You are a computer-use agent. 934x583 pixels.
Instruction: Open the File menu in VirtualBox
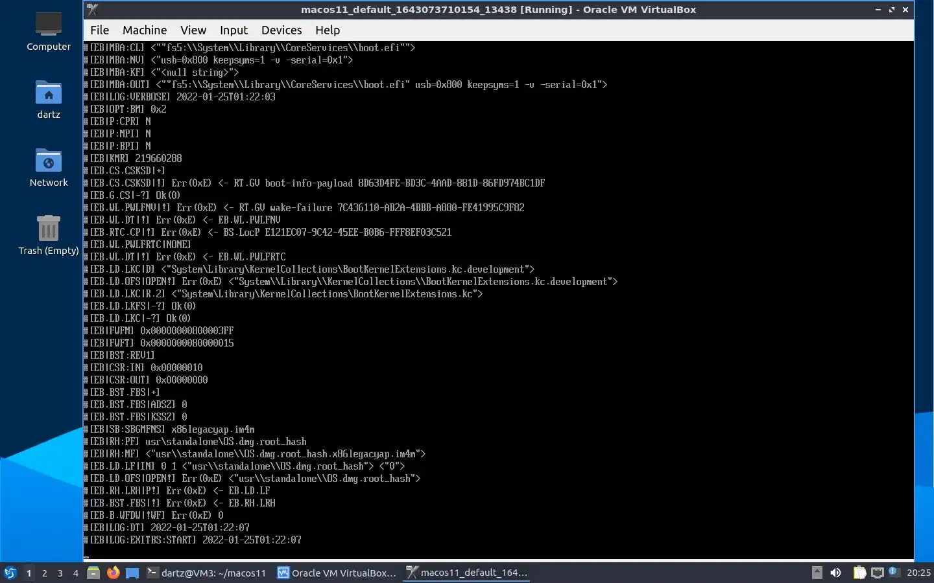click(99, 30)
